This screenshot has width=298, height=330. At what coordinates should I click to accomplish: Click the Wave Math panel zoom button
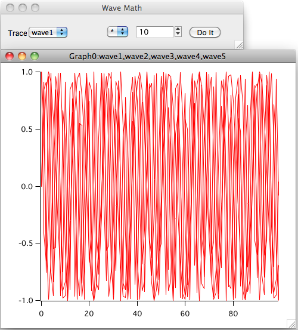click(x=35, y=8)
